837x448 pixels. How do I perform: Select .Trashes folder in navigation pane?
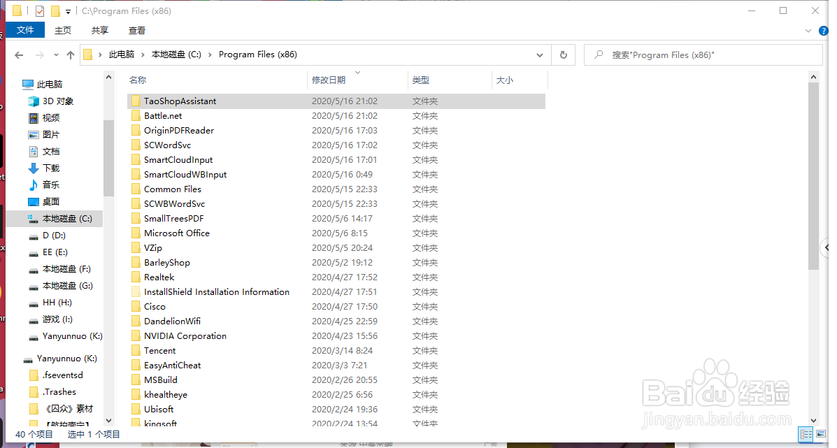point(59,392)
